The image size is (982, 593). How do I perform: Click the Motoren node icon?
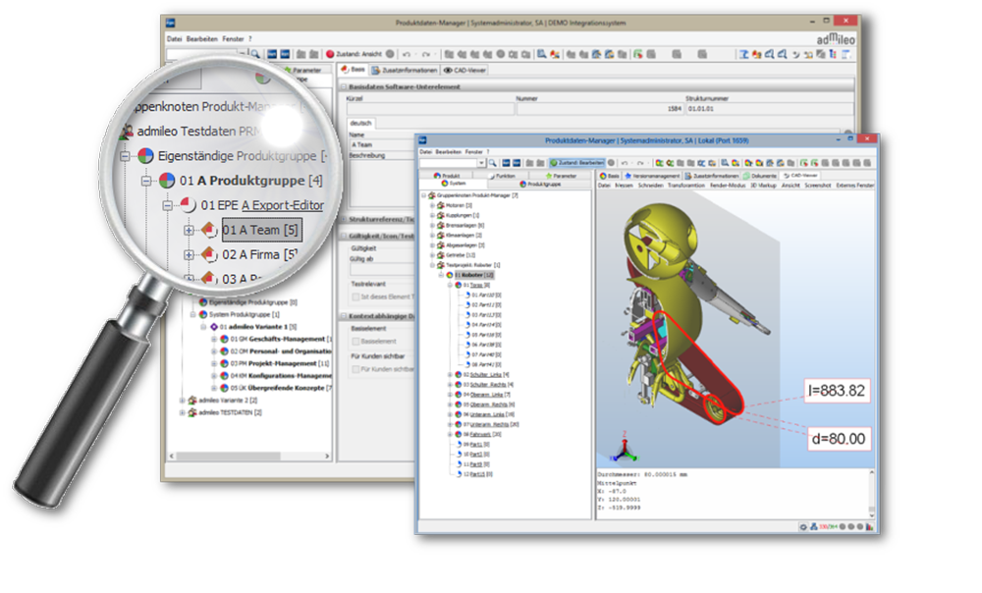440,205
